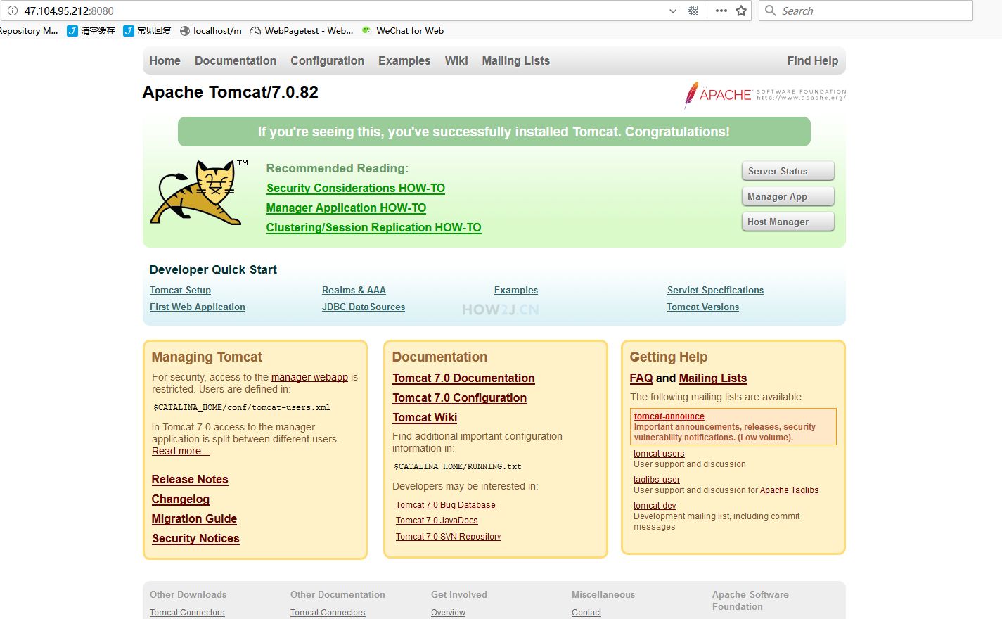Open Security Notices link
Viewport: 1002px width, 619px height.
pyautogui.click(x=195, y=539)
